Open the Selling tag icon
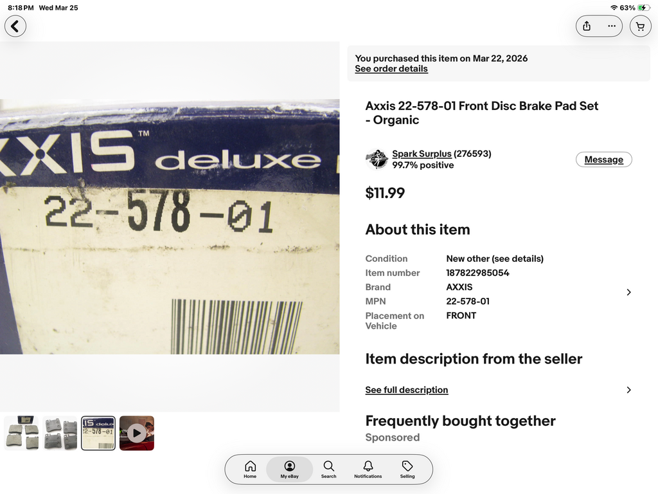This screenshot has width=658, height=494. (407, 469)
